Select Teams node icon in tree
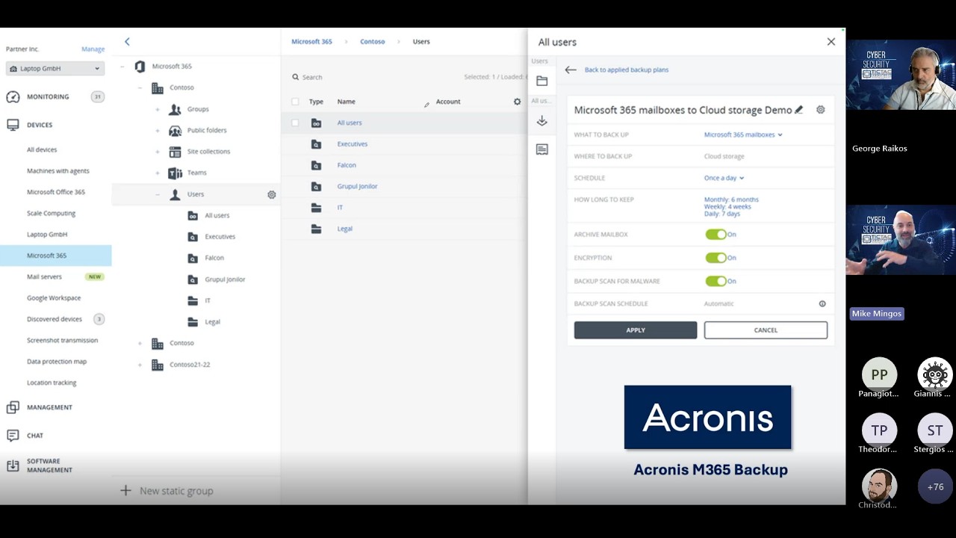The height and width of the screenshot is (538, 956). pos(175,173)
